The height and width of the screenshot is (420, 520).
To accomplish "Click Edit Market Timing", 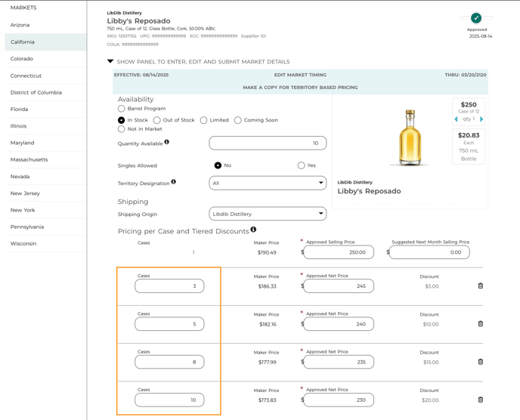I will click(x=300, y=75).
